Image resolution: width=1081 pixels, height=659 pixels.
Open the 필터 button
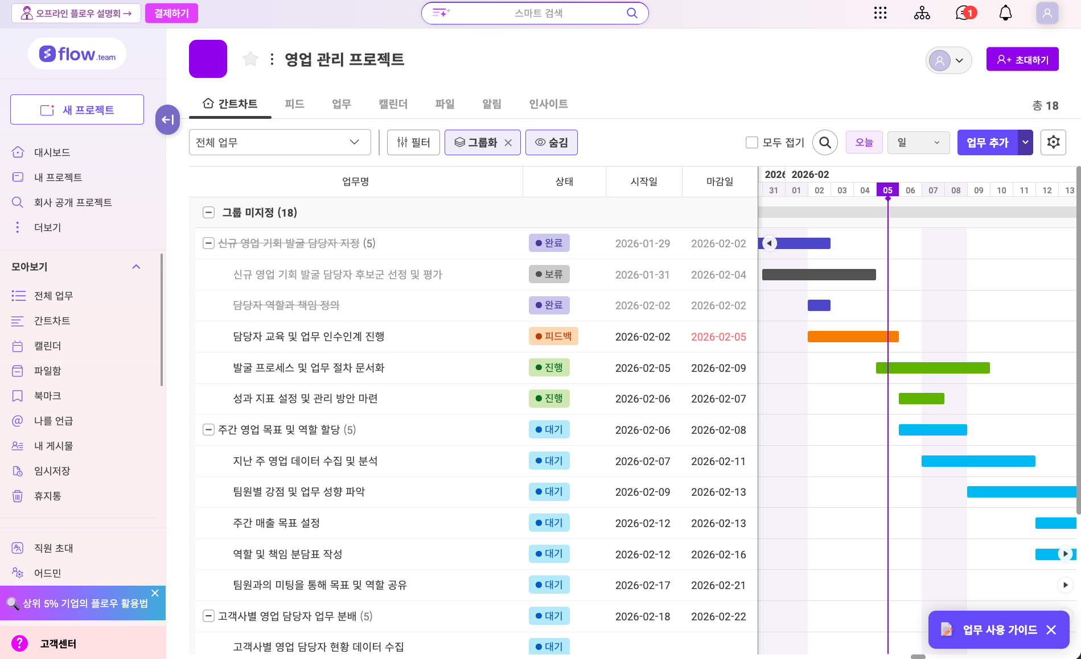click(x=413, y=142)
